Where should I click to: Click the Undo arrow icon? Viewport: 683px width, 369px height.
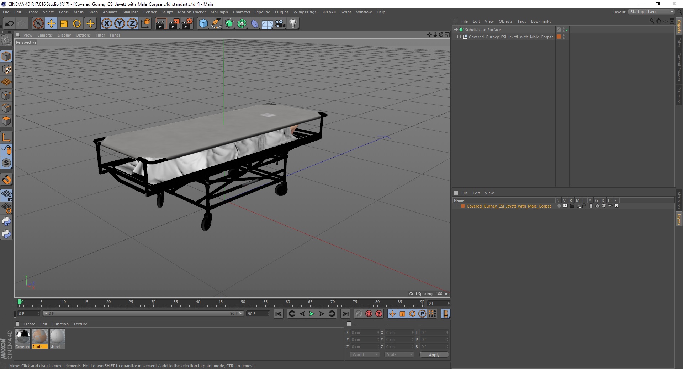point(10,24)
